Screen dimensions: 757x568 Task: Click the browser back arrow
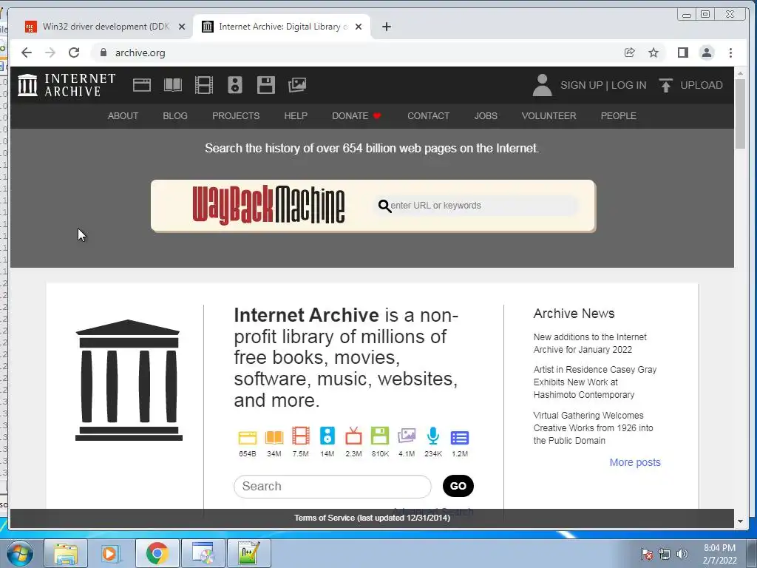point(27,53)
